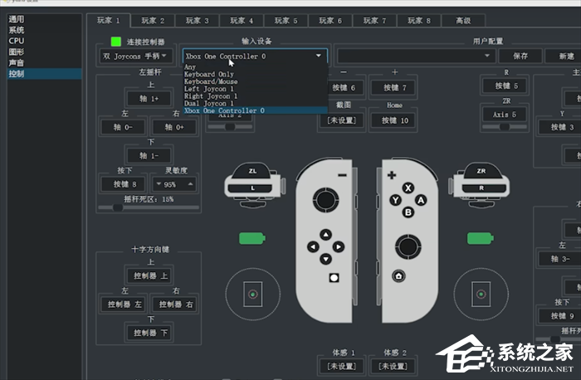The image size is (581, 380).
Task: Click the plus button on right Joycon
Action: [x=392, y=175]
